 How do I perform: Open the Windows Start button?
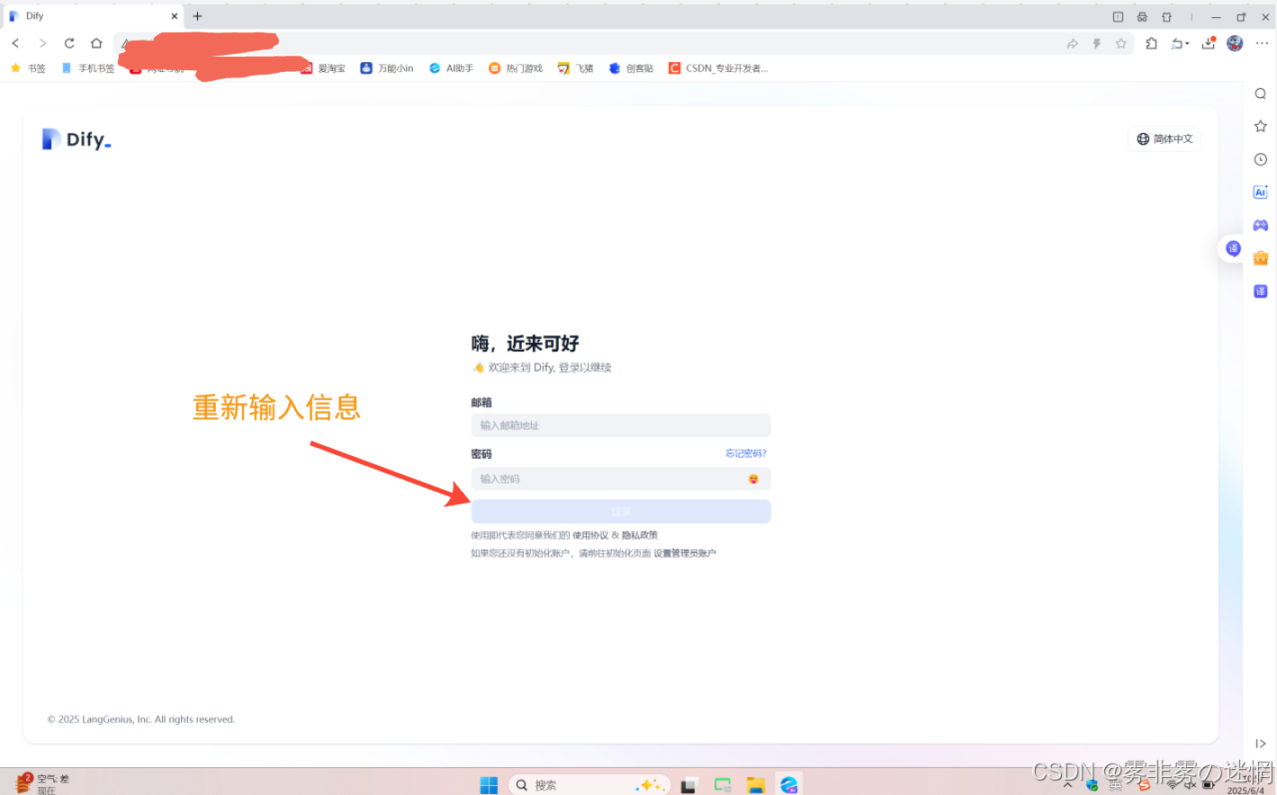[x=489, y=785]
